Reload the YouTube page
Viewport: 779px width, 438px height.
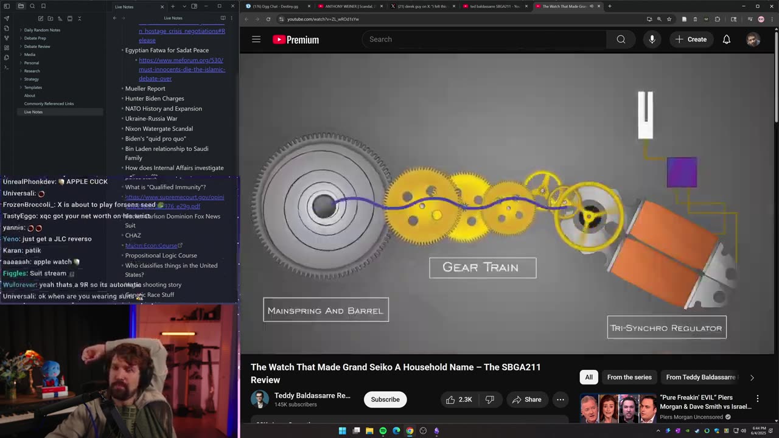[268, 19]
